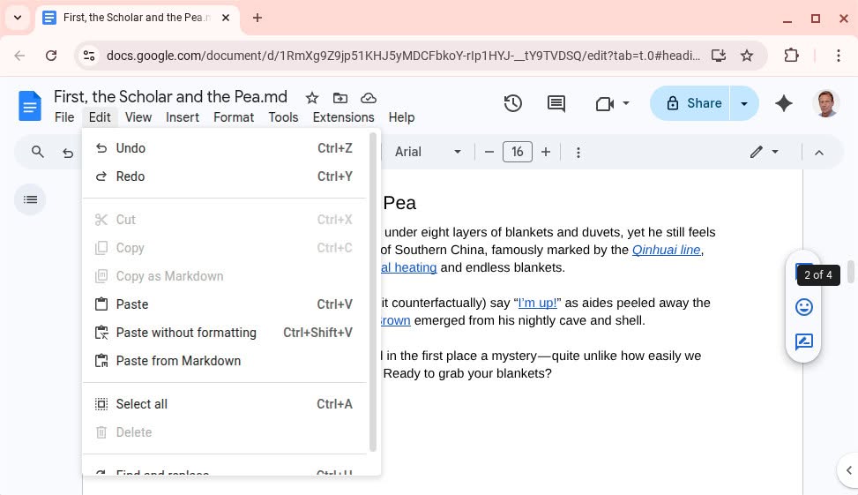The height and width of the screenshot is (495, 858).
Task: Open the Insert menu
Action: tap(183, 117)
